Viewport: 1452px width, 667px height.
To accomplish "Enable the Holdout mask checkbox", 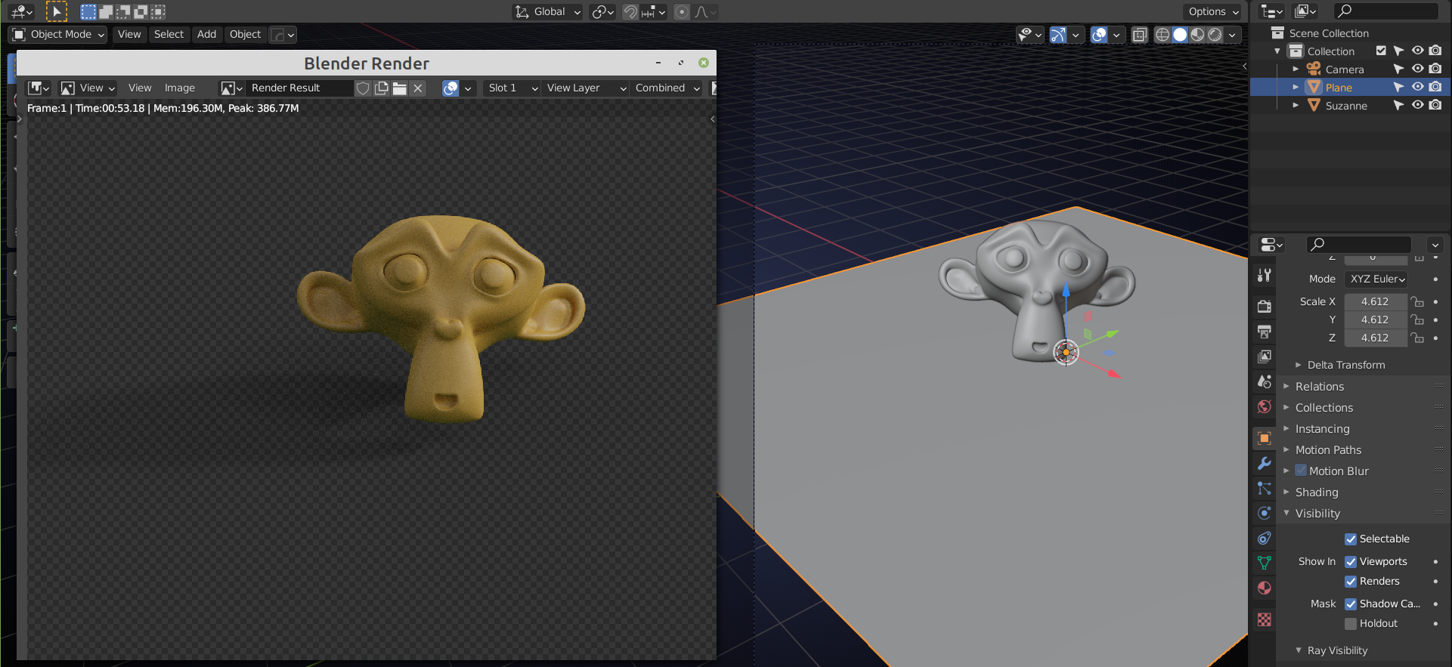I will tap(1351, 624).
